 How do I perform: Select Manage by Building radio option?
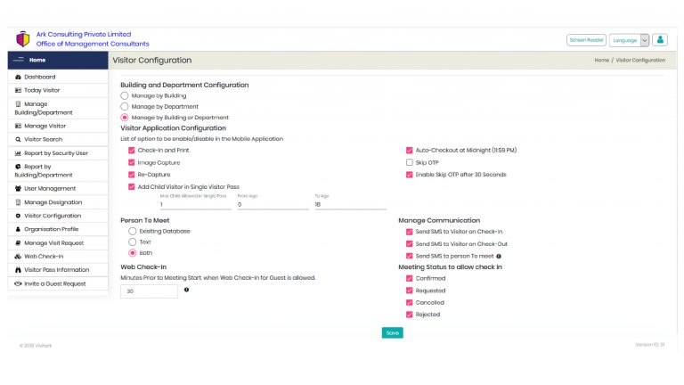tap(125, 95)
